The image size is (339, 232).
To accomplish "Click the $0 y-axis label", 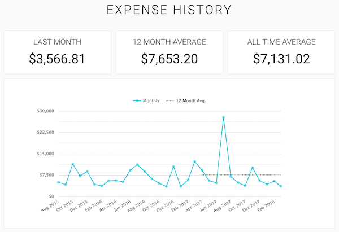I will click(x=51, y=196).
